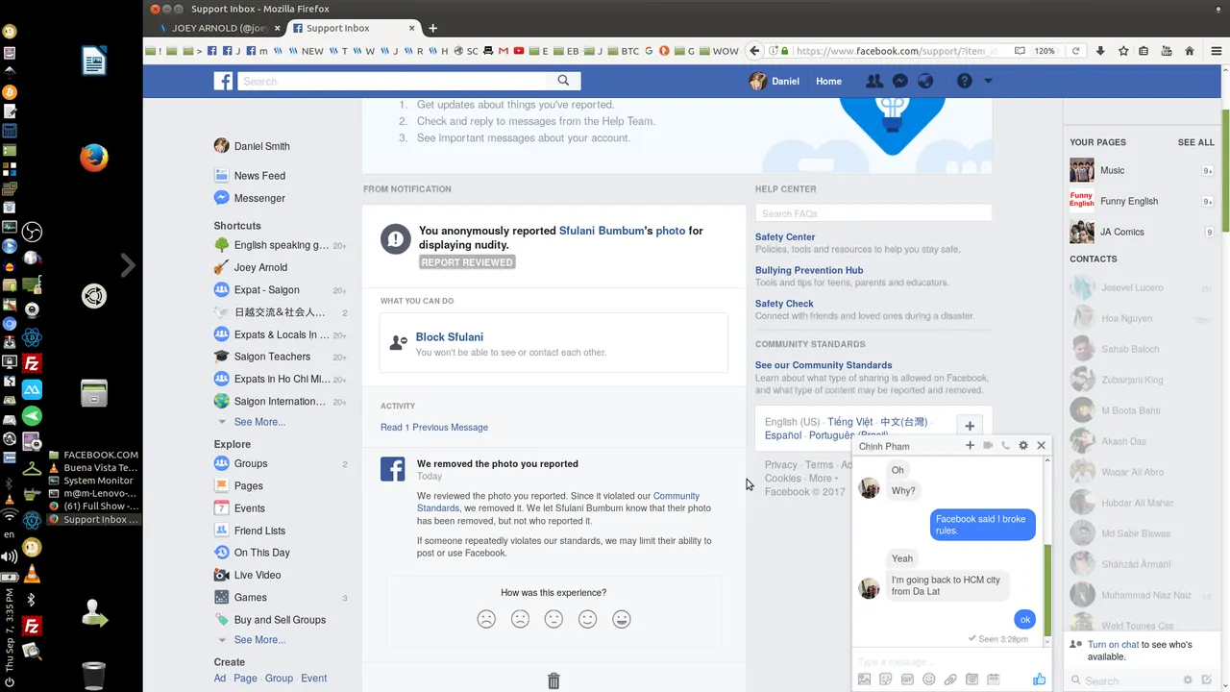Add friends to chat with plus icon
Screen dimensions: 1230x692
click(970, 446)
